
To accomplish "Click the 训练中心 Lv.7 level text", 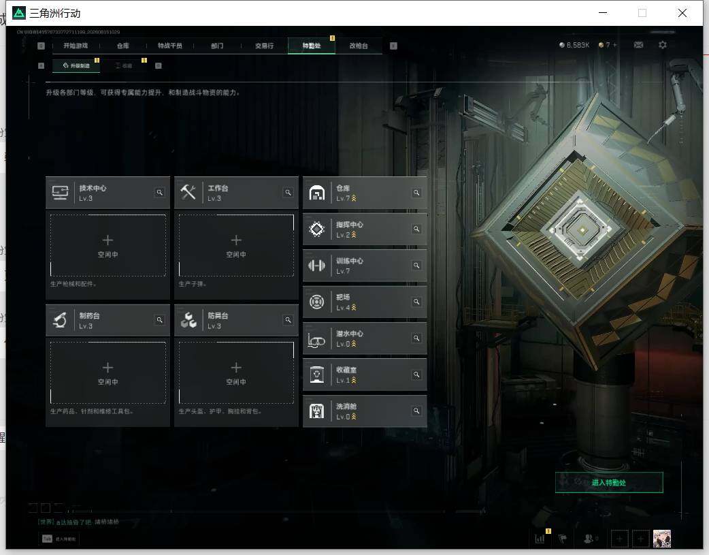I will tap(343, 271).
